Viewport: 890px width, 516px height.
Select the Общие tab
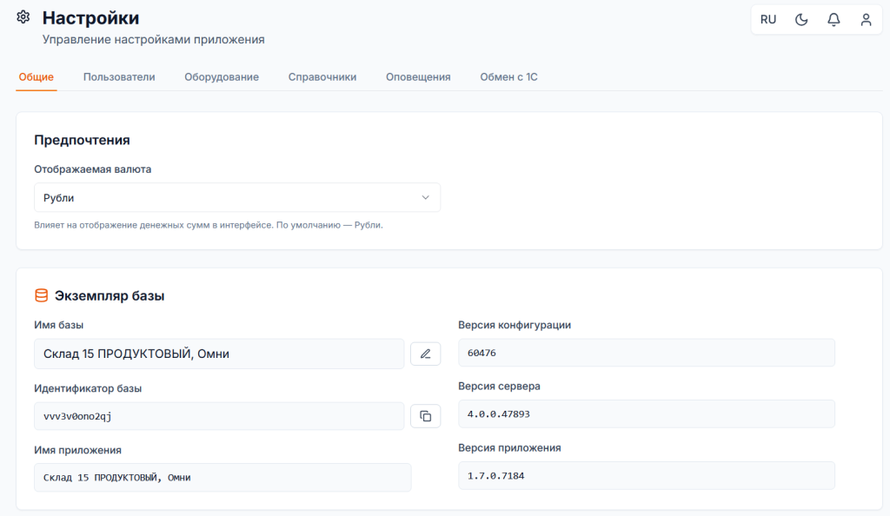pos(37,76)
